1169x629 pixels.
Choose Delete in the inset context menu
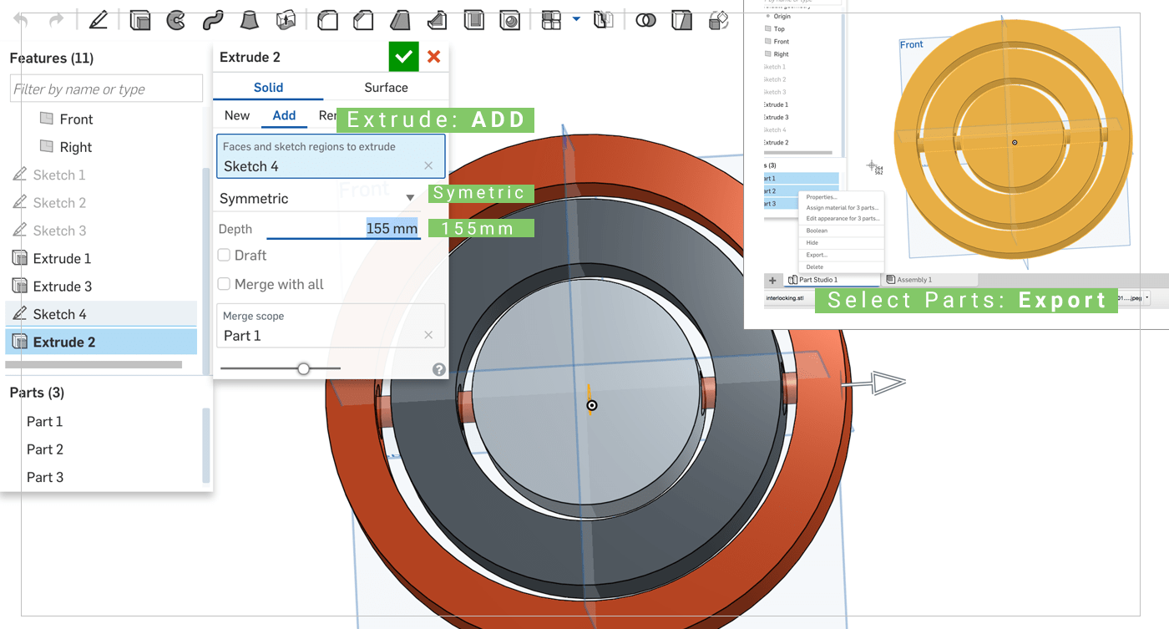click(x=814, y=267)
